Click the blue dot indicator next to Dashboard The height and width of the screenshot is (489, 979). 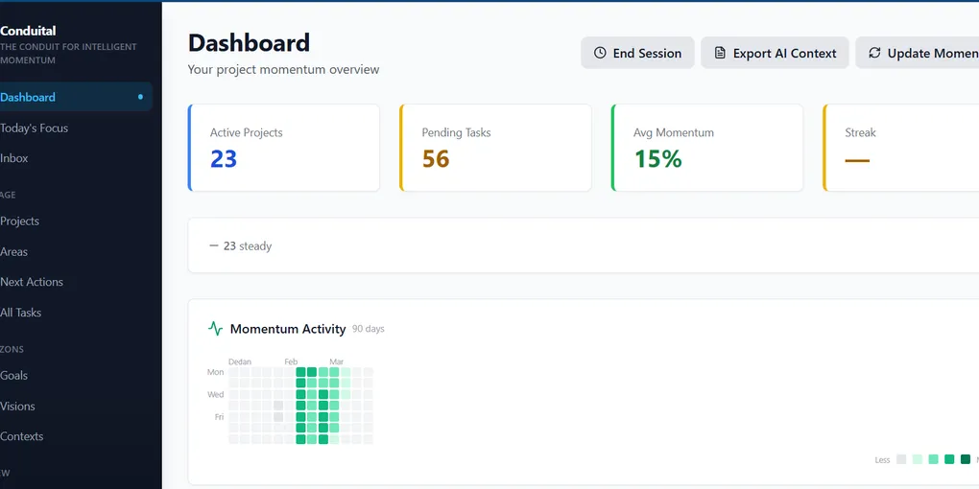click(141, 97)
